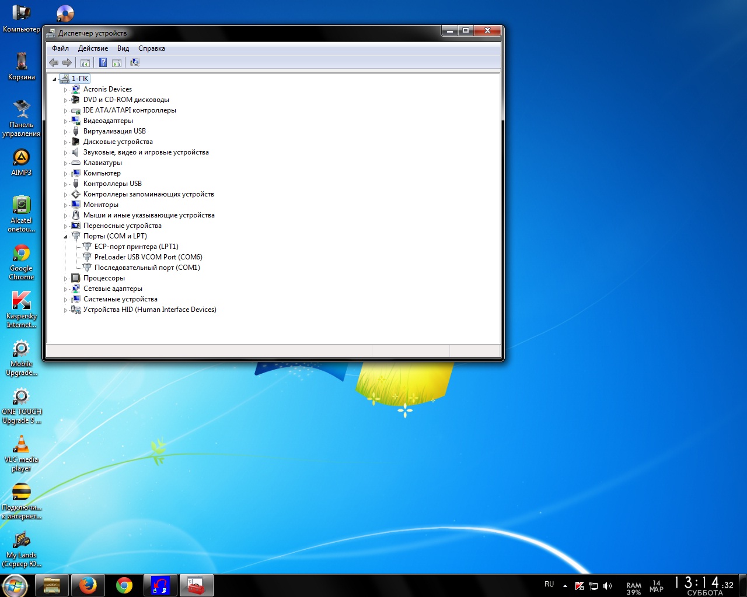The width and height of the screenshot is (747, 597).
Task: Click the Kaspersky Internet desktop icon
Action: coord(22,310)
